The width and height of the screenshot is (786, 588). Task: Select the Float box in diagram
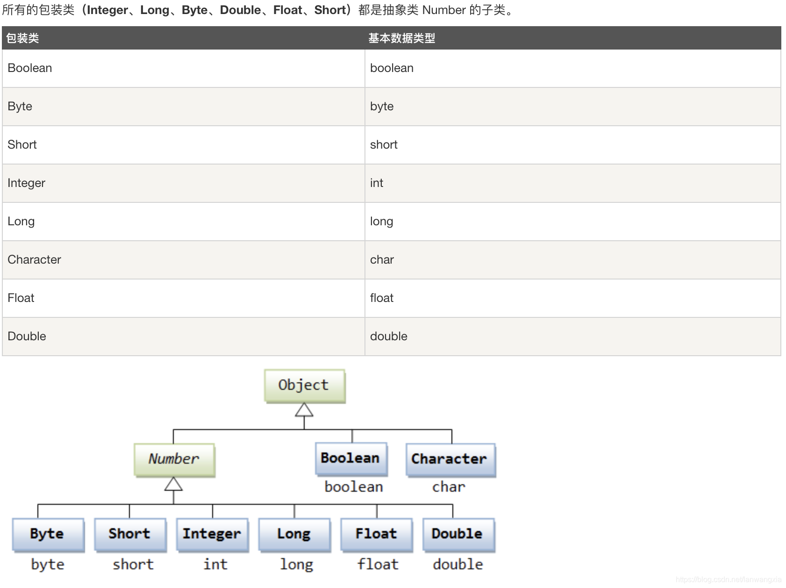[x=377, y=534]
